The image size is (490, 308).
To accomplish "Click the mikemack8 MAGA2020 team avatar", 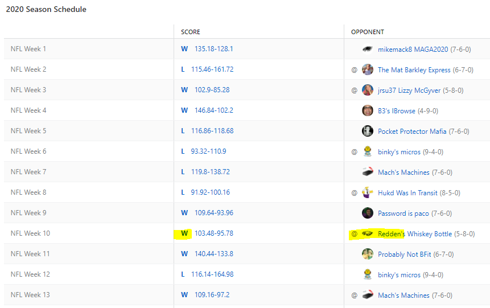I will [x=368, y=49].
